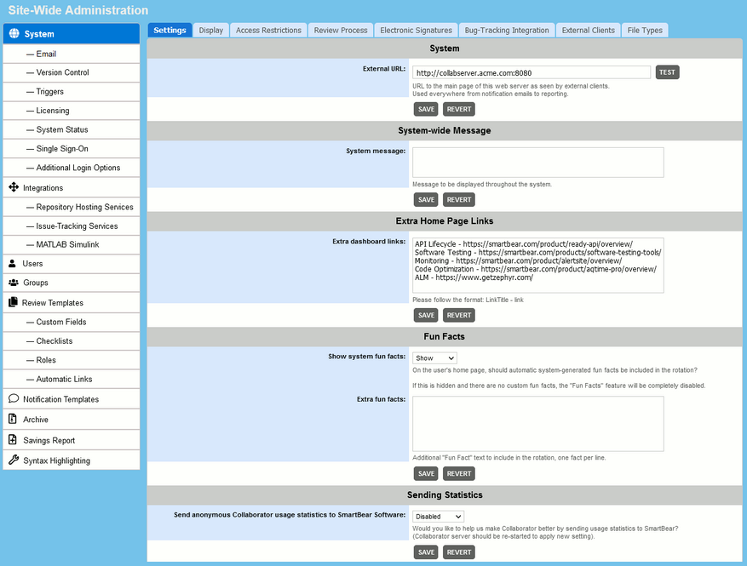Open the System sidebar section

click(72, 34)
